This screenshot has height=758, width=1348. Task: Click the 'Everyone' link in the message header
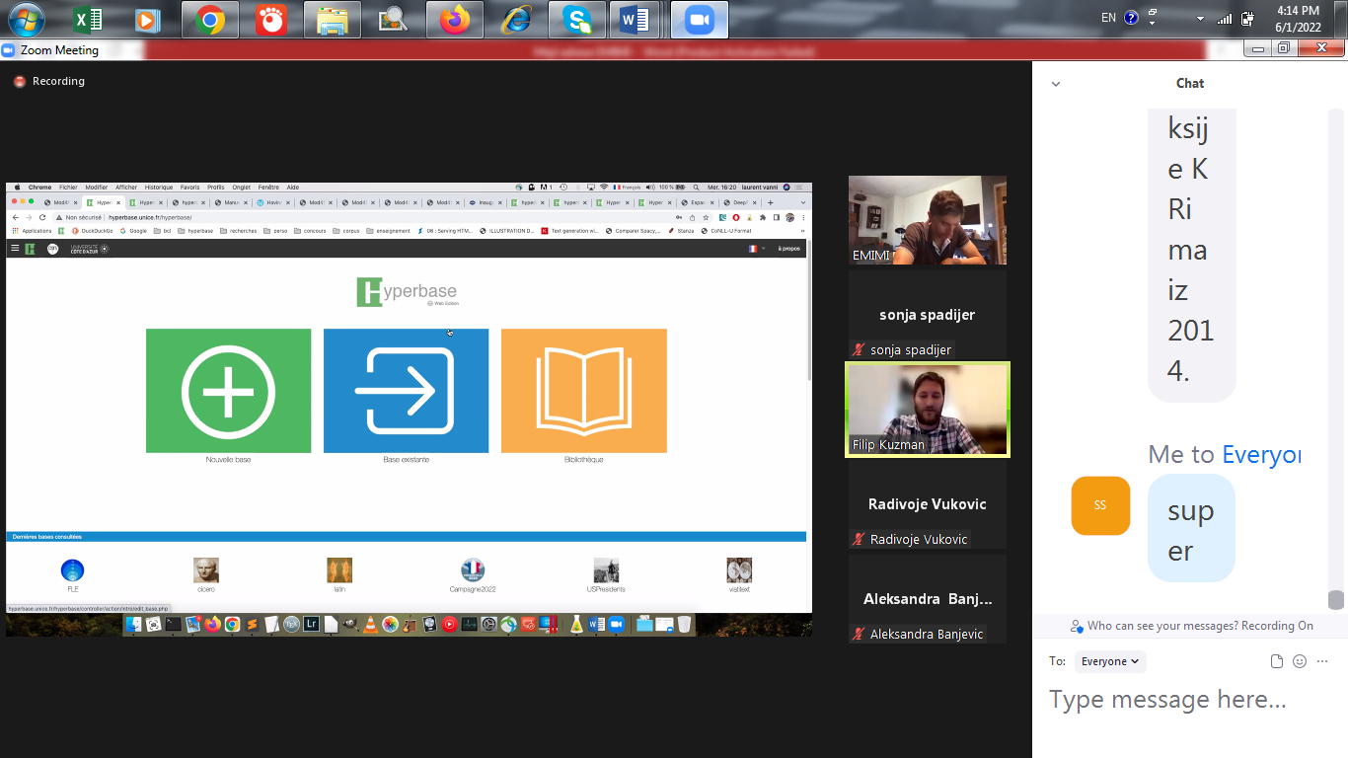pyautogui.click(x=1260, y=454)
